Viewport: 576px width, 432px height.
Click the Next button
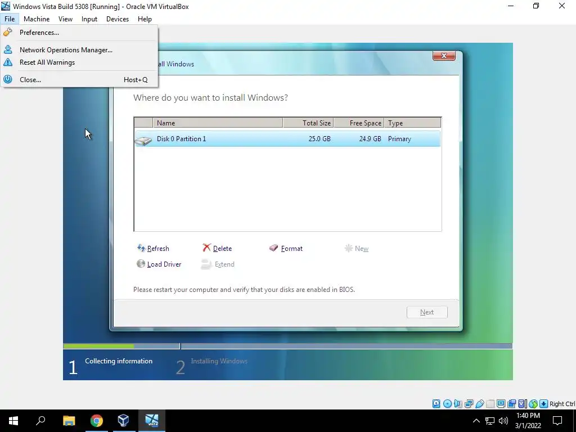coord(427,312)
